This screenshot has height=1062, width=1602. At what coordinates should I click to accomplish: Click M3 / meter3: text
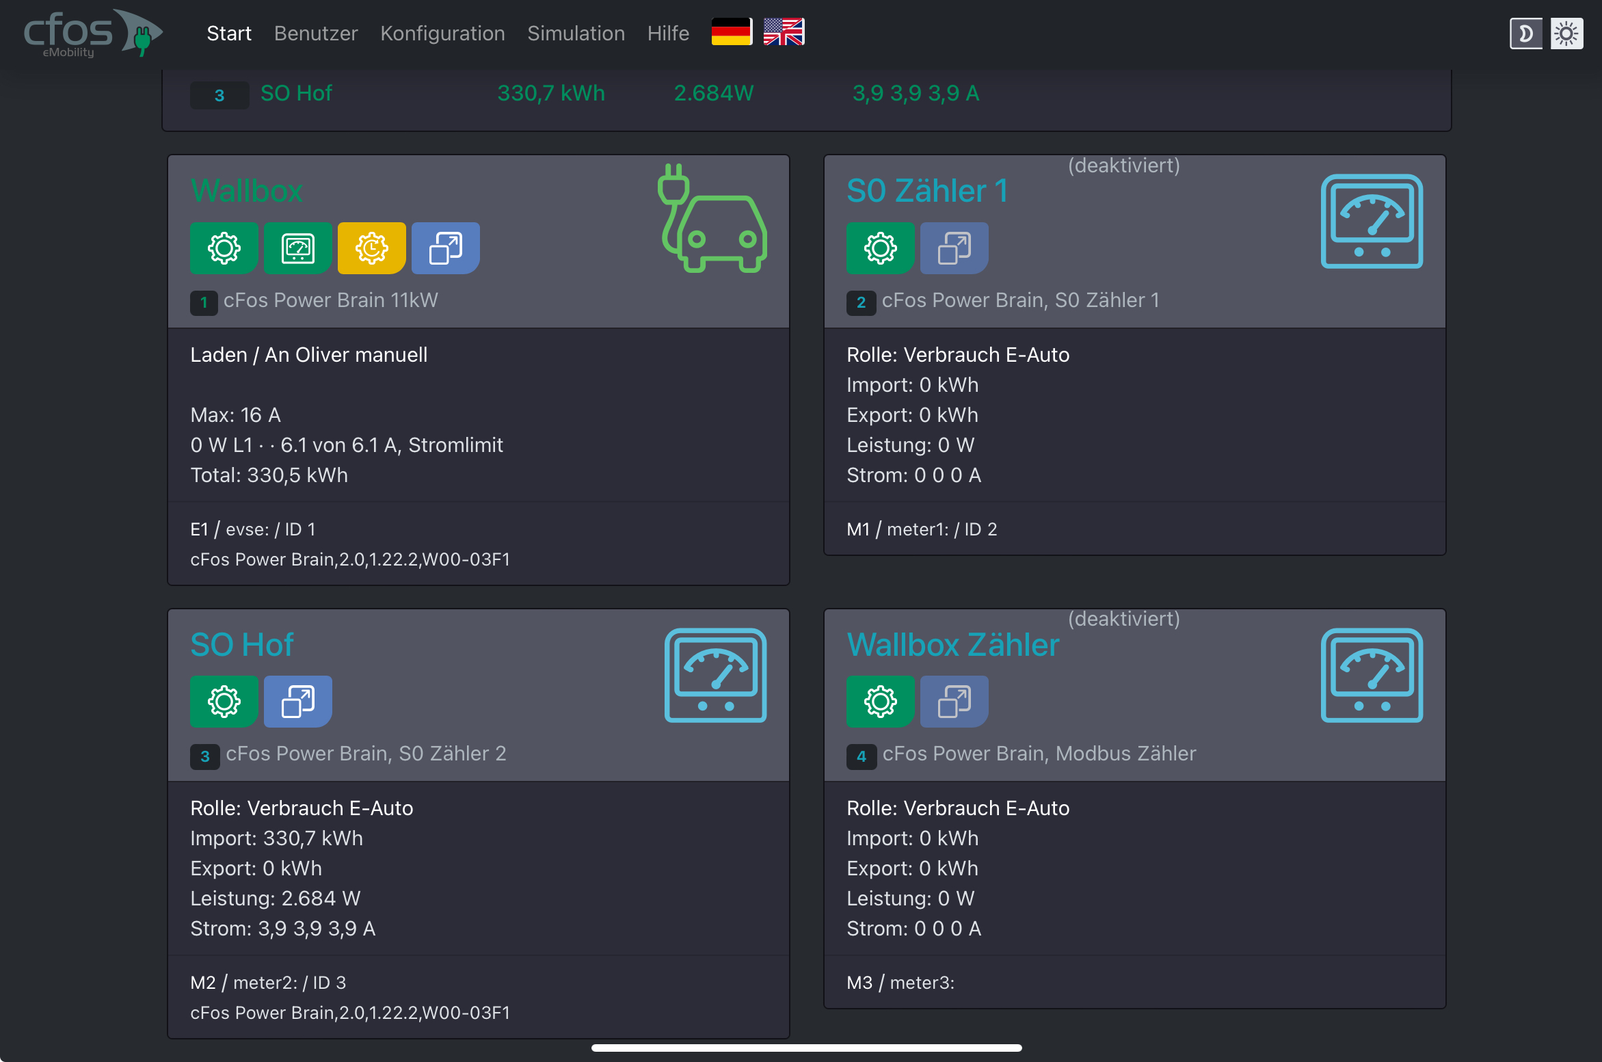coord(900,983)
